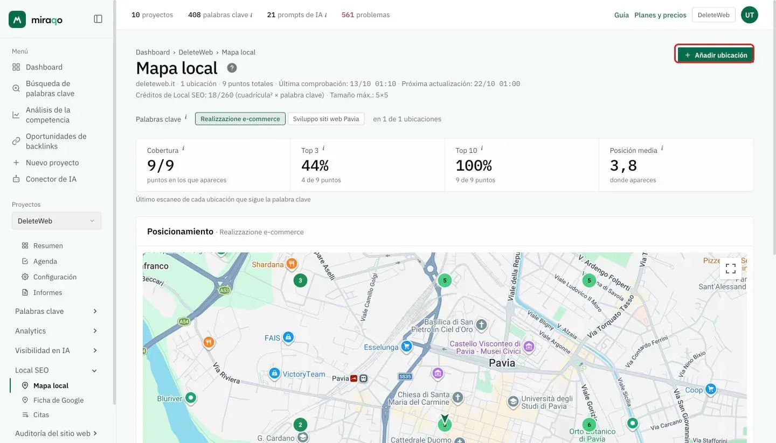Open the DeleteWeb project dropdown in the sidebar
This screenshot has width=776, height=443.
(57, 221)
